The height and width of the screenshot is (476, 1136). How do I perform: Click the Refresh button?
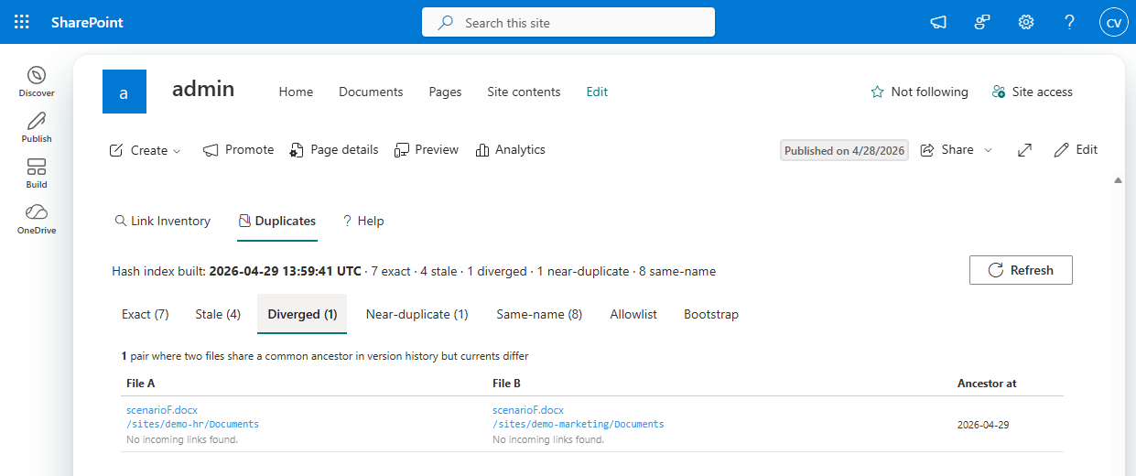(1021, 270)
